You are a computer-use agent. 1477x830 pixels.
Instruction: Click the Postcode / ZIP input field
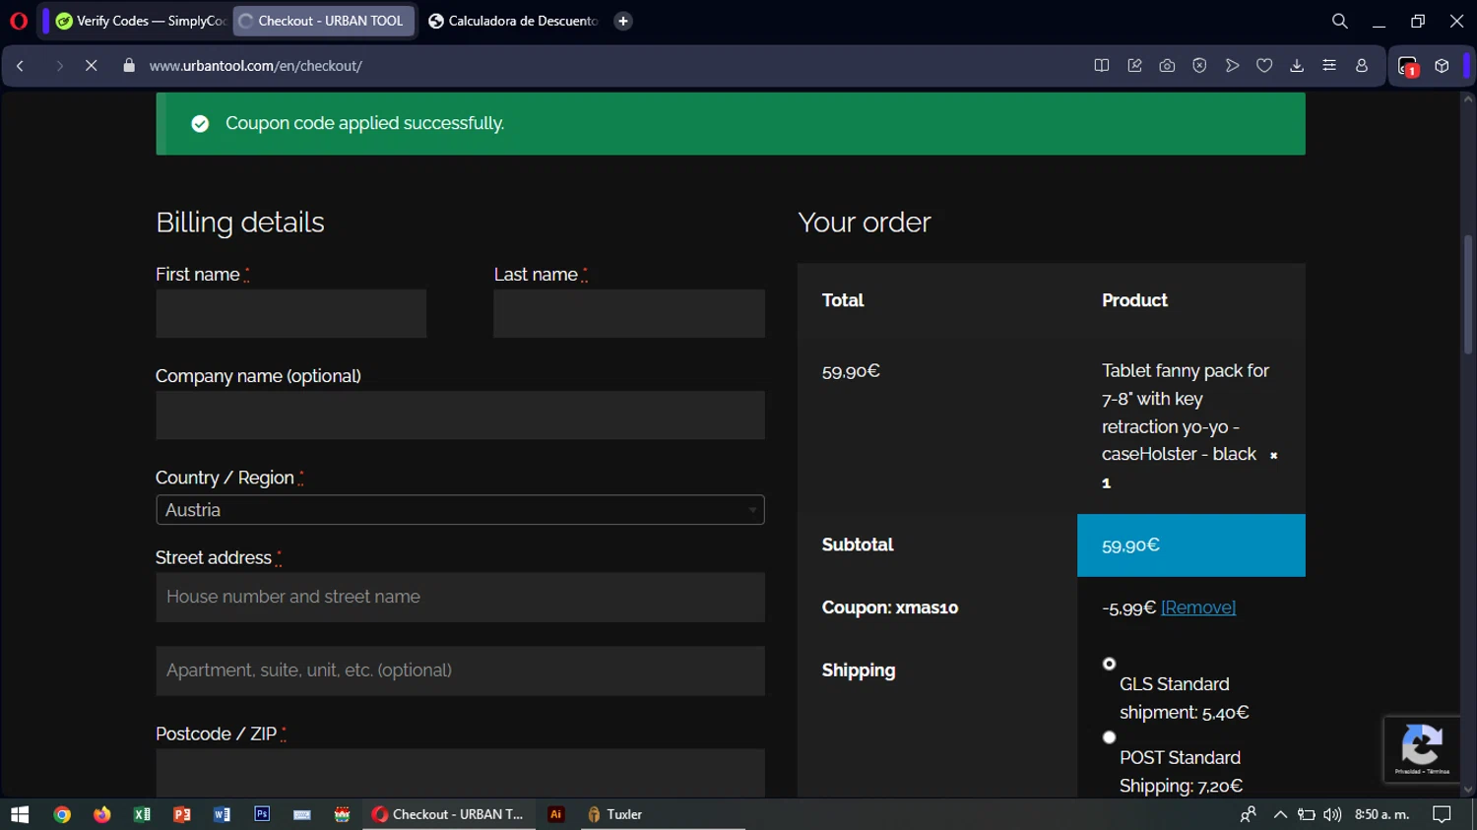[460, 773]
